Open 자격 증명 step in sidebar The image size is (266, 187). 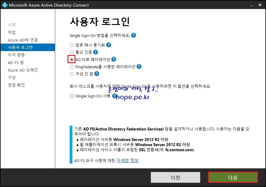point(16,55)
